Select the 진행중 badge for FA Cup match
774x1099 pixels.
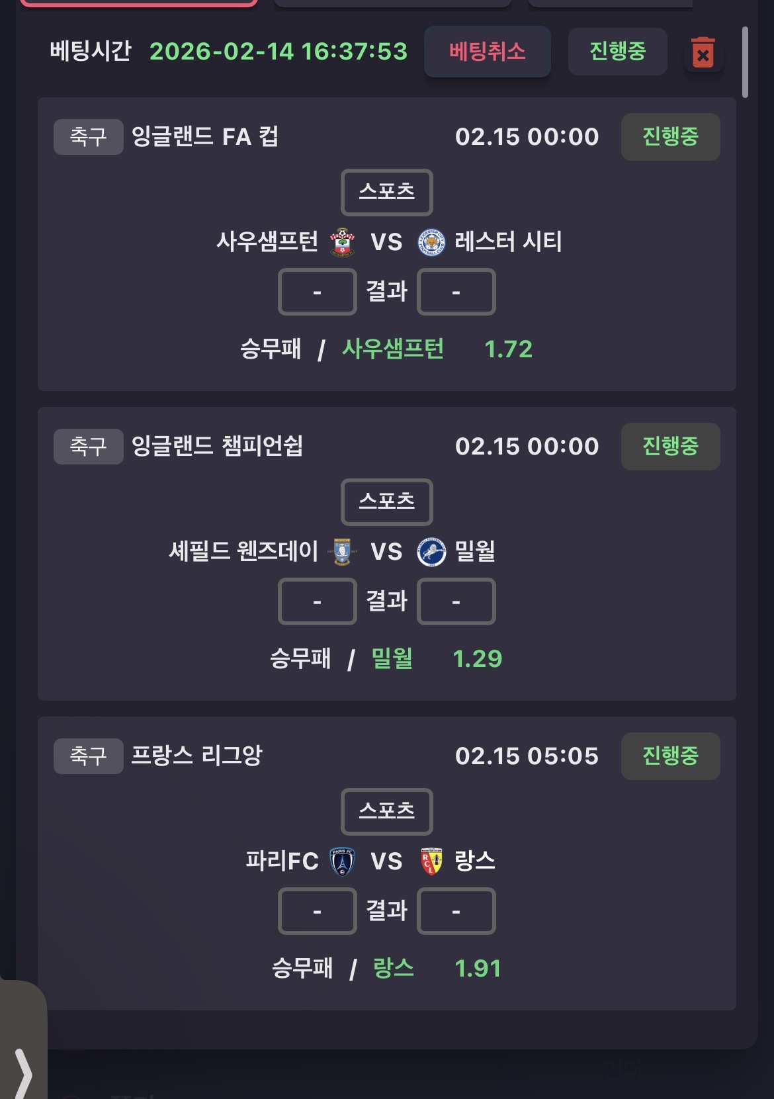point(670,137)
